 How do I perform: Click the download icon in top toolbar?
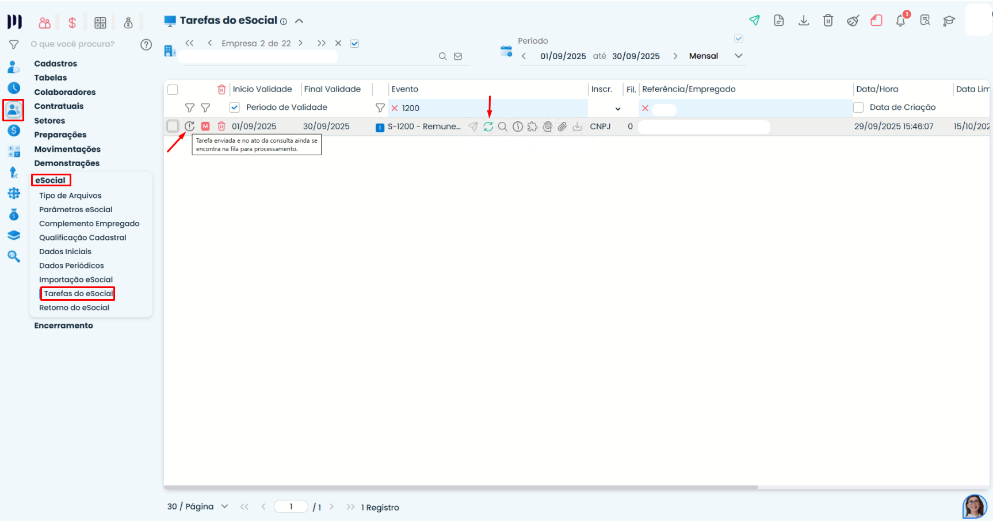pyautogui.click(x=804, y=21)
